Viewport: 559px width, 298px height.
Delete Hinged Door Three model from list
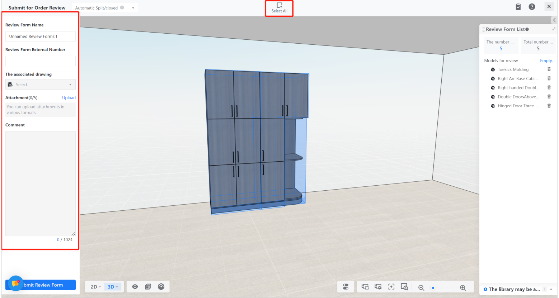coord(549,106)
